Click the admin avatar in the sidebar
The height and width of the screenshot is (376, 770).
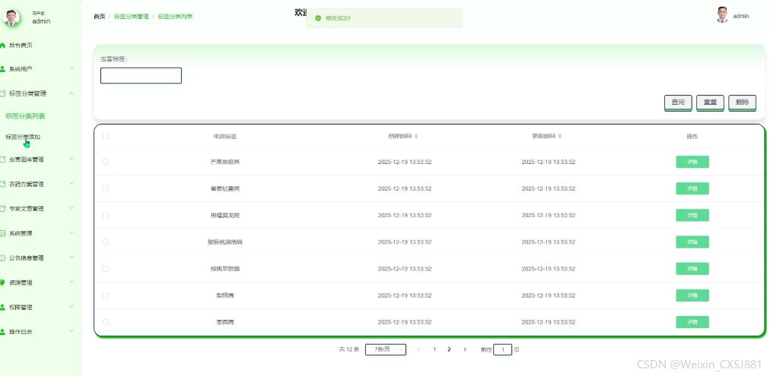[x=11, y=17]
